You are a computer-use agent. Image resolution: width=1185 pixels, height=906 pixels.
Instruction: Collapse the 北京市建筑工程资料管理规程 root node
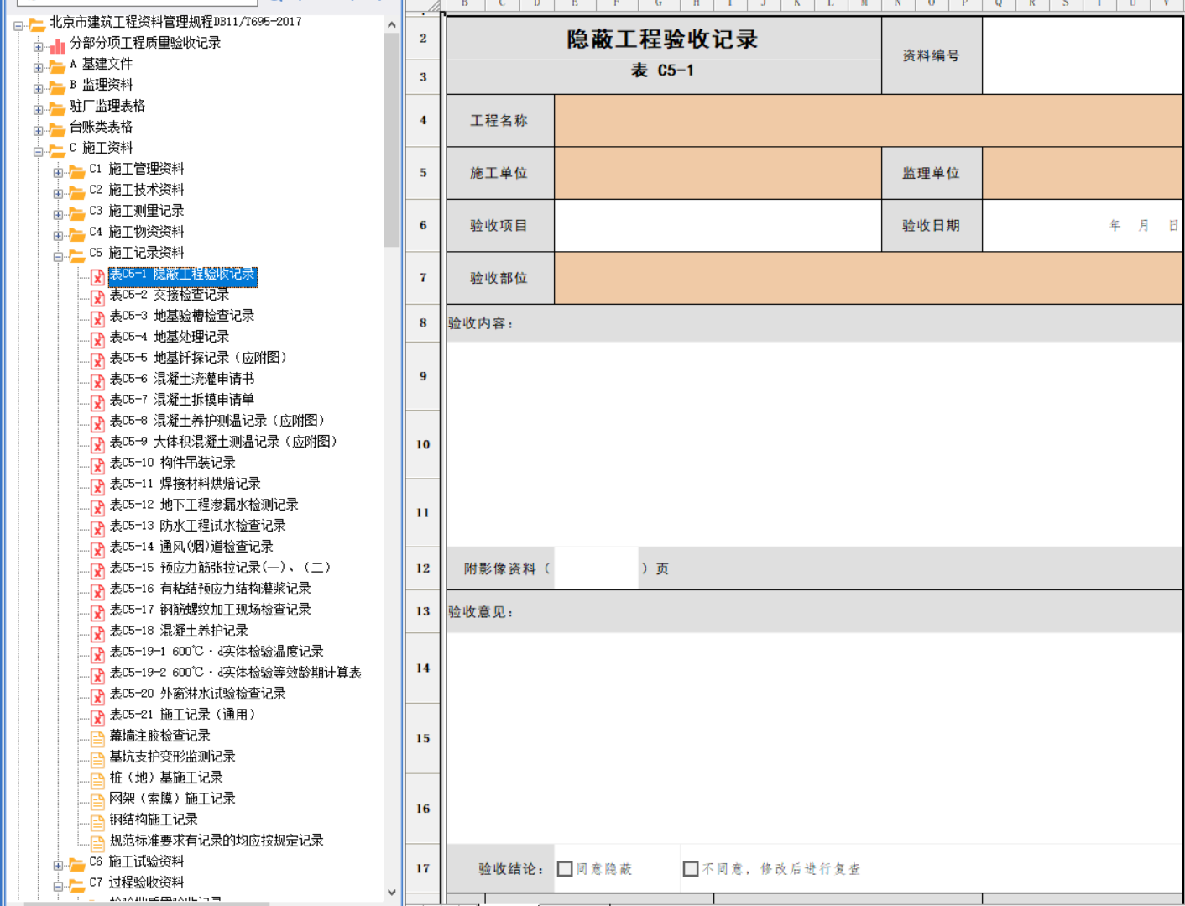[x=18, y=26]
